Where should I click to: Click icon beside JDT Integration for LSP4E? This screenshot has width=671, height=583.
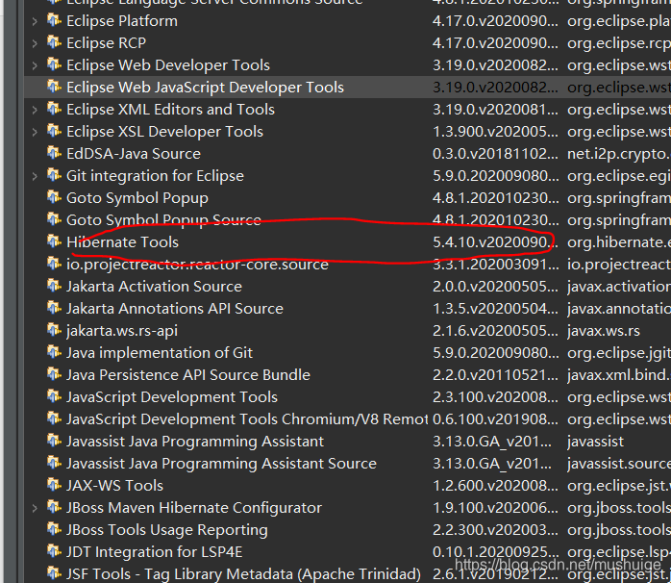[54, 551]
